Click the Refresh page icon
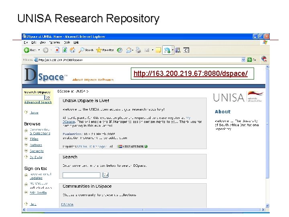The height and width of the screenshot is (217, 289). (65, 50)
